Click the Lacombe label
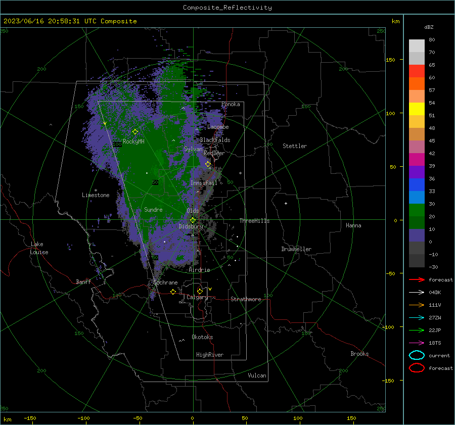 click(x=218, y=127)
